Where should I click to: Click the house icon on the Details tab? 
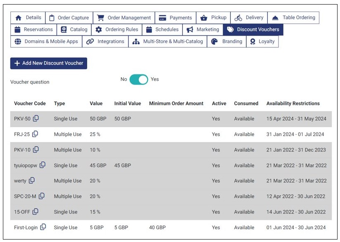[x=19, y=18]
